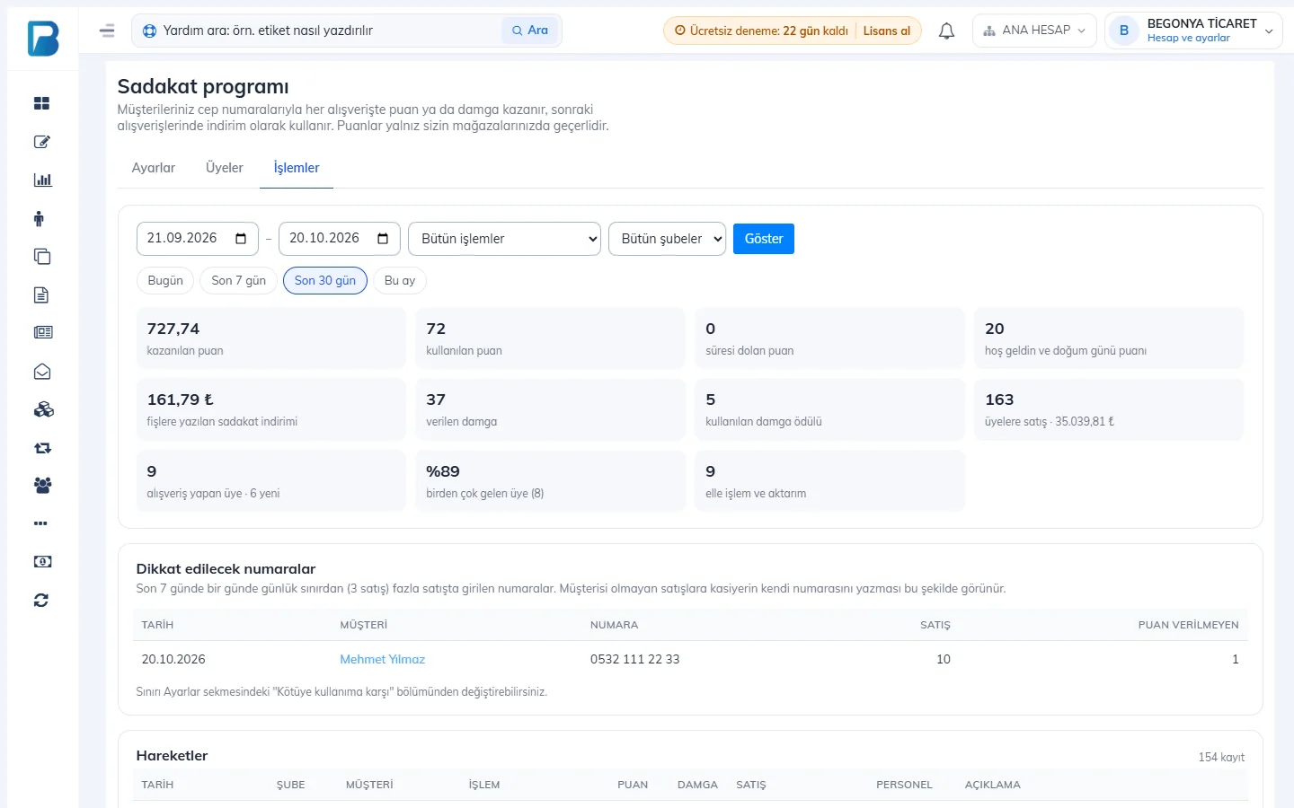Image resolution: width=1294 pixels, height=808 pixels.
Task: Click the pencil edit icon in sidebar
Action: [x=41, y=142]
